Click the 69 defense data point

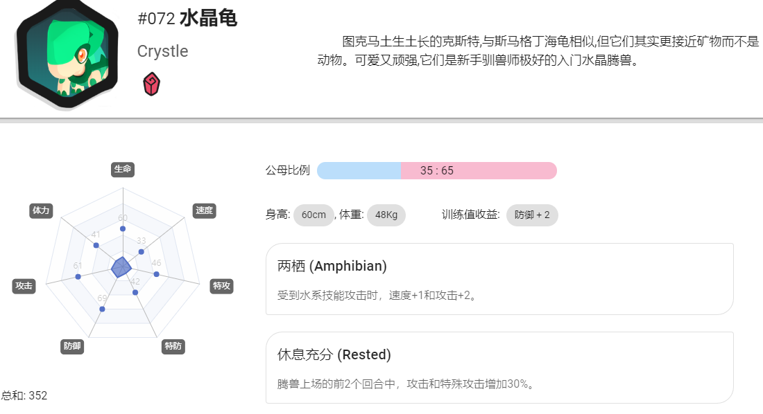tap(102, 309)
